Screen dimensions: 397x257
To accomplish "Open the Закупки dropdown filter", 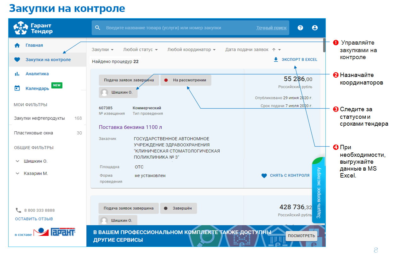I will pyautogui.click(x=102, y=50).
